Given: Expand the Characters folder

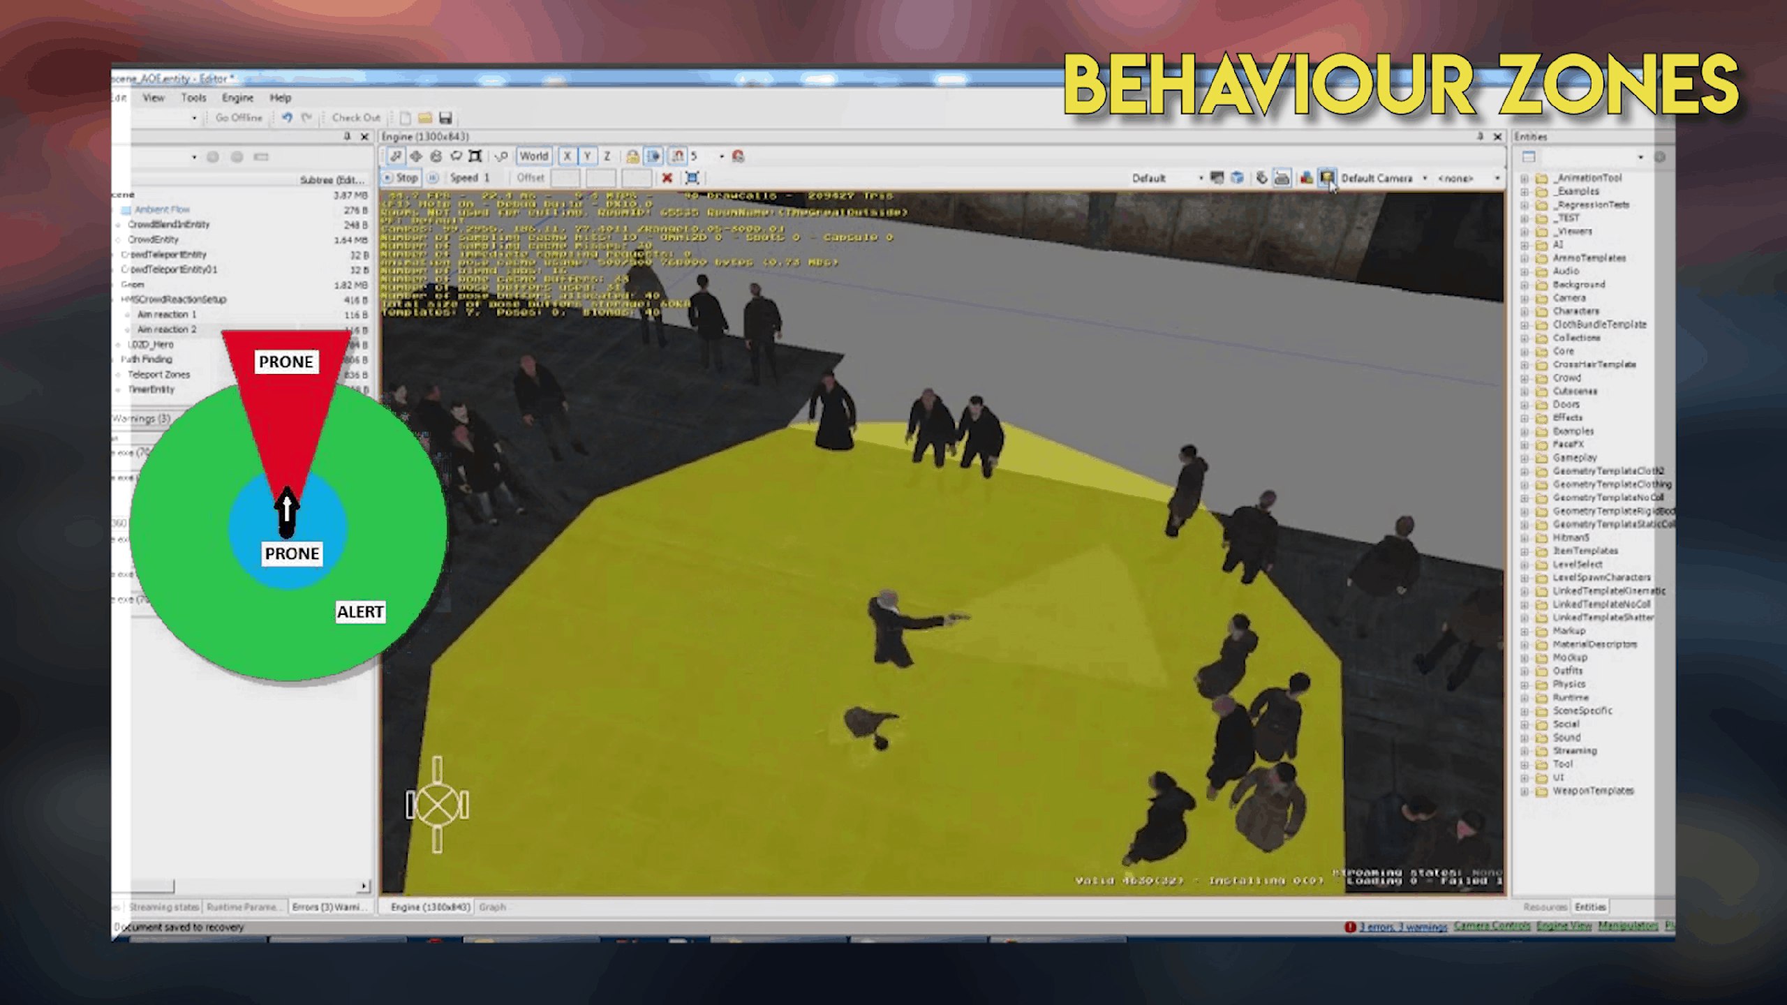Looking at the screenshot, I should pyautogui.click(x=1525, y=311).
